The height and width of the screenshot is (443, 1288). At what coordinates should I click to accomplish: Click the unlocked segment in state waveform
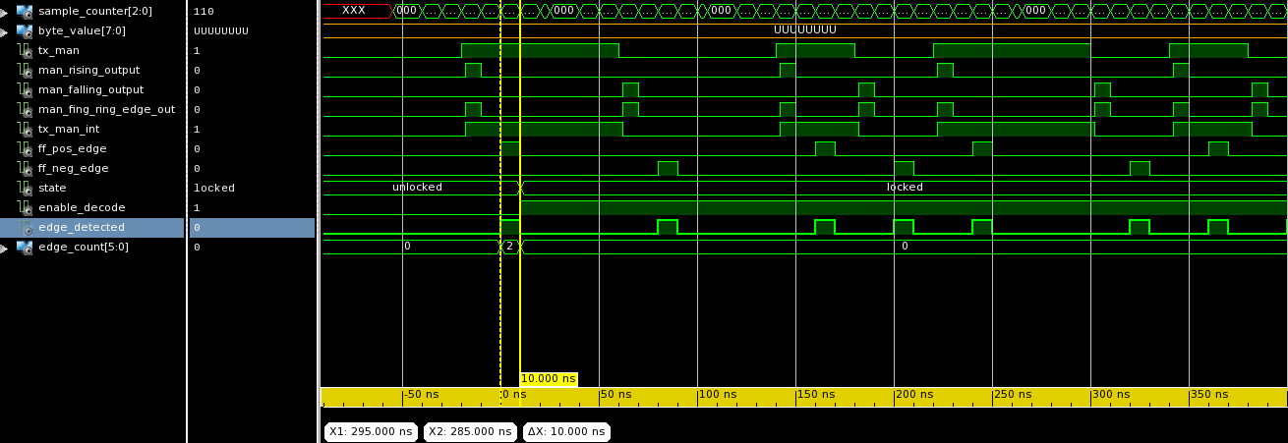[x=417, y=188]
